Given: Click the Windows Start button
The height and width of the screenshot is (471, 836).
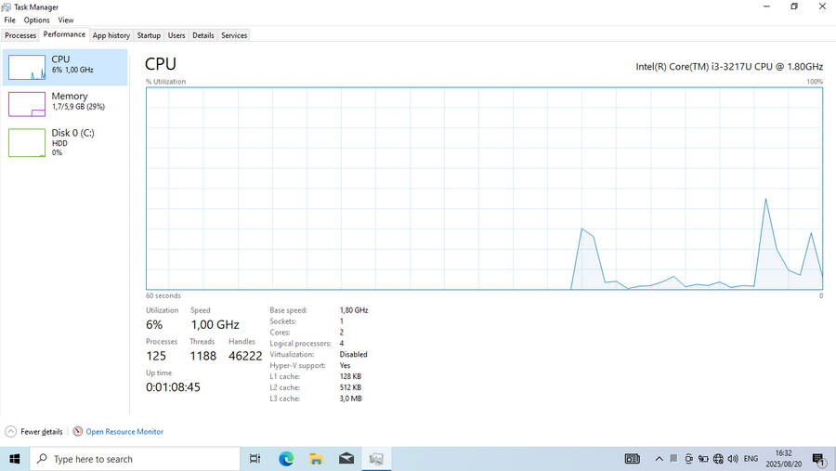Looking at the screenshot, I should (15, 459).
